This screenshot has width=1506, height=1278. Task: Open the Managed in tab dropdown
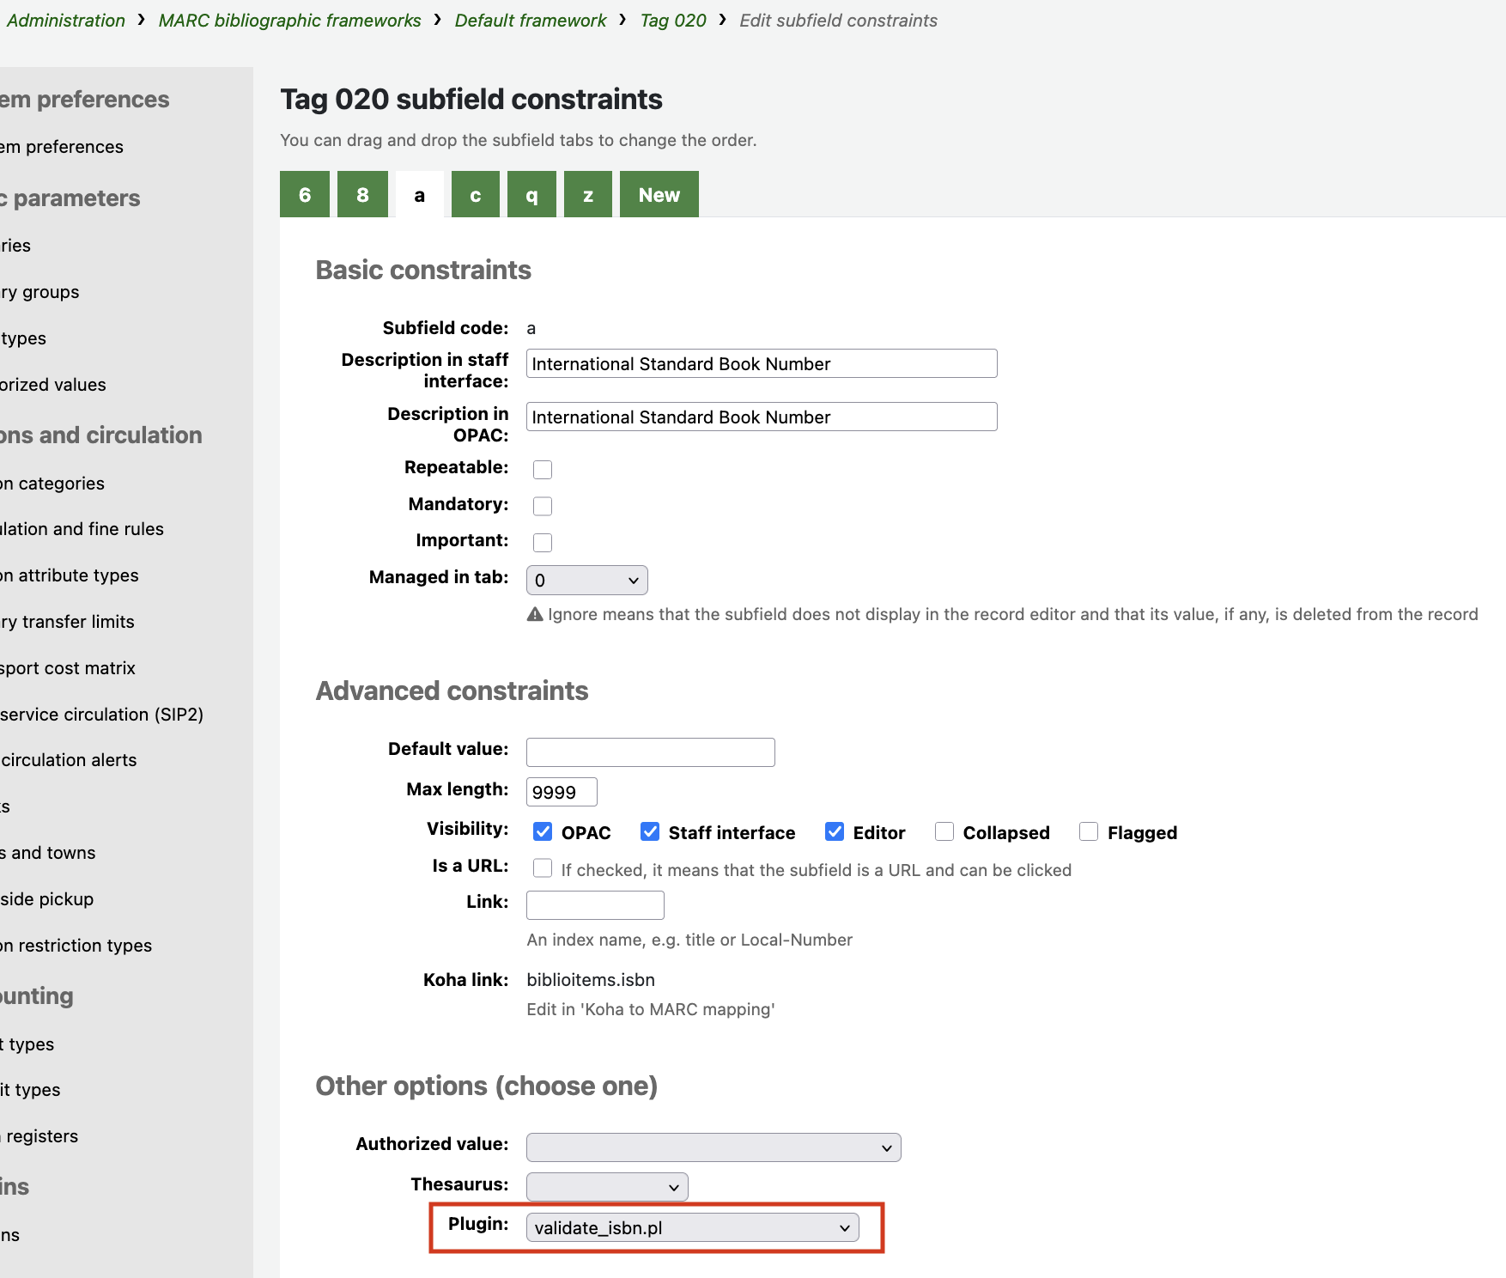(586, 581)
